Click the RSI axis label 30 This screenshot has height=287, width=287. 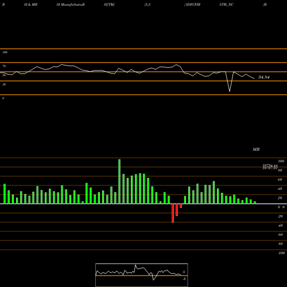tap(4, 84)
